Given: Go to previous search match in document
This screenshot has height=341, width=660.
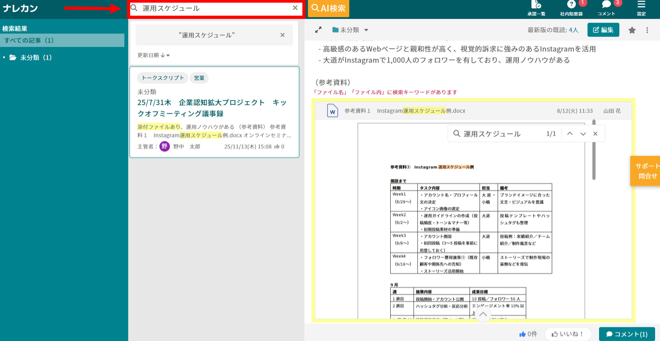Looking at the screenshot, I should (x=570, y=134).
